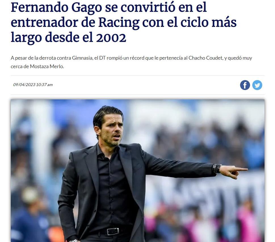Click the subtitle paragraph starting "A pesar de"

coord(131,62)
